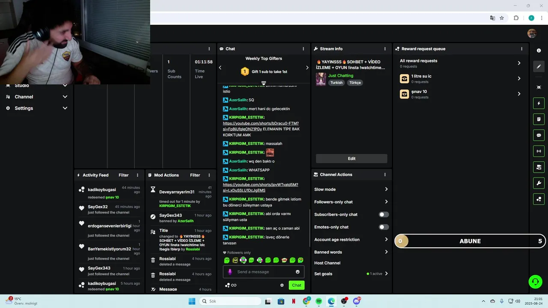This screenshot has height=308, width=548.
Task: Open the Activity Feed three-dot menu
Action: (x=137, y=175)
